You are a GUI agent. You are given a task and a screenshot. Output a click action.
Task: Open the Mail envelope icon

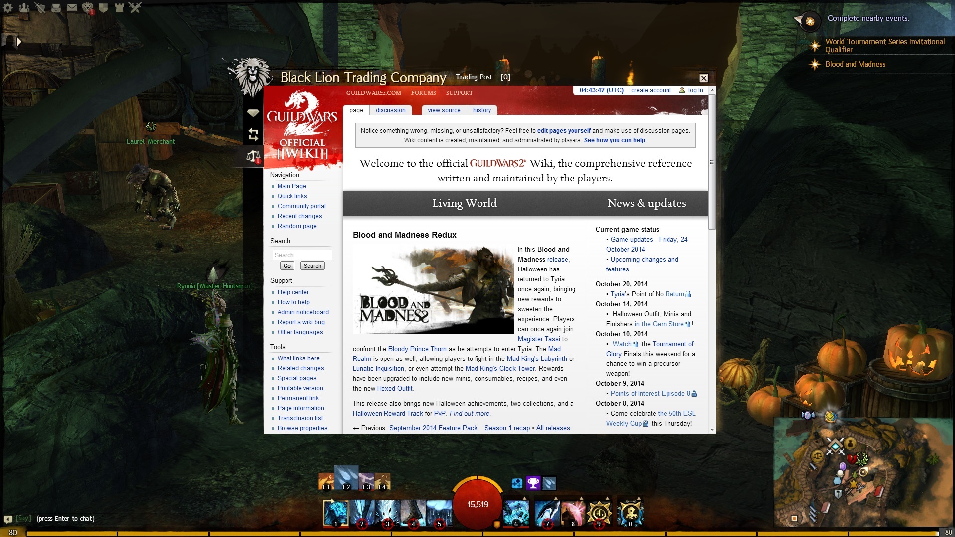point(72,7)
